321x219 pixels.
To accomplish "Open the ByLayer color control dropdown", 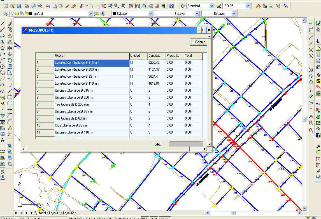I will pos(150,14).
